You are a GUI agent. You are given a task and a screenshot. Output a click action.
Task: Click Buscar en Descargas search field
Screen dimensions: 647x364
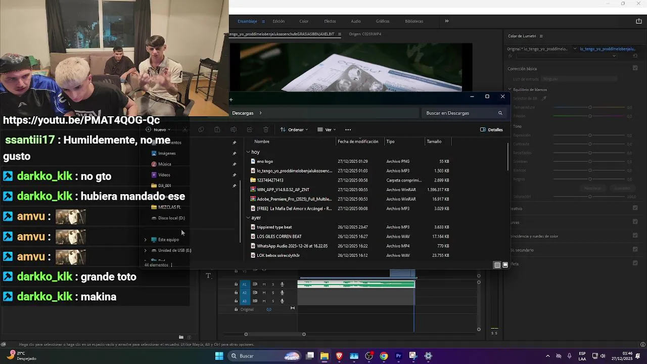pos(464,113)
